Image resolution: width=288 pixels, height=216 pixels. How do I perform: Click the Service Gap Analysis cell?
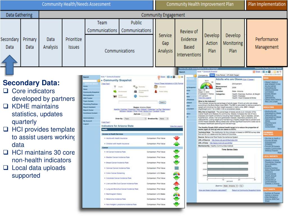tap(165, 43)
